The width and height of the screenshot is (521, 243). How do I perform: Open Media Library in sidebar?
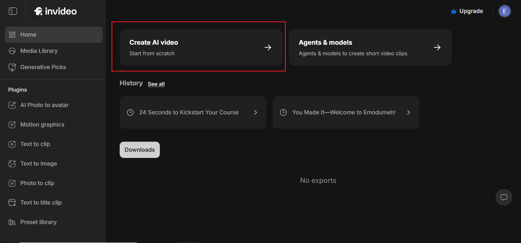point(39,51)
